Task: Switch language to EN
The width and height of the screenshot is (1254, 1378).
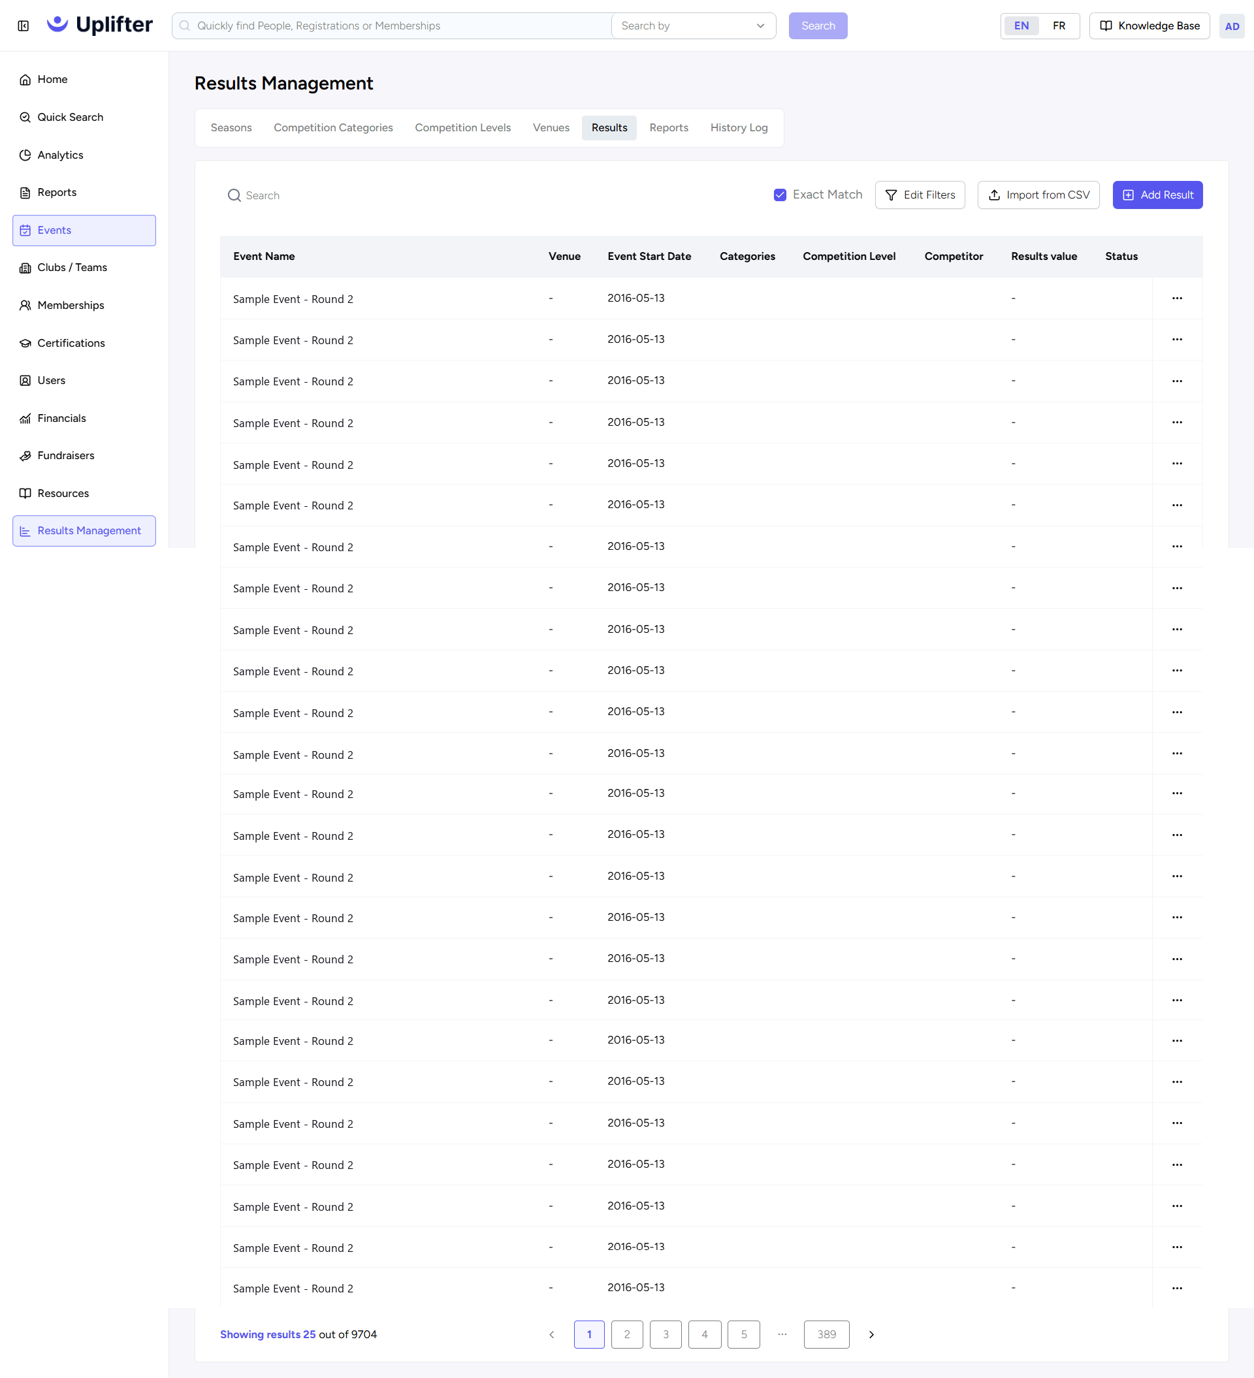Action: (x=1021, y=26)
